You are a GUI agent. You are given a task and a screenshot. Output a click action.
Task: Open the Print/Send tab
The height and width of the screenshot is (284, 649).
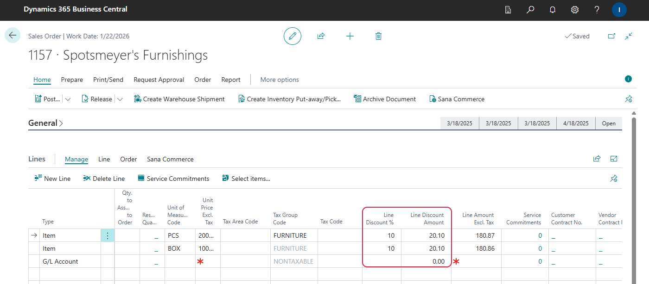point(108,80)
